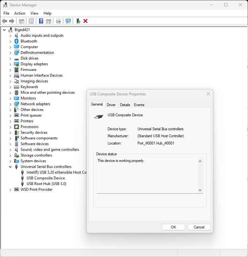This screenshot has height=257, width=248.
Task: Click Scan for hardware changes toolbar icon
Action: [x=68, y=21]
